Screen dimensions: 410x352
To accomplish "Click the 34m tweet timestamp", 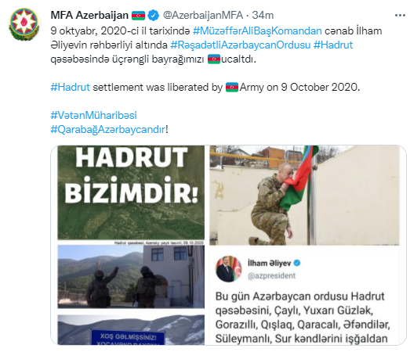I will click(263, 16).
